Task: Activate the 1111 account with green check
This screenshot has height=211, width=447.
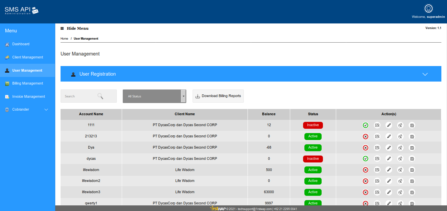Action: point(365,125)
